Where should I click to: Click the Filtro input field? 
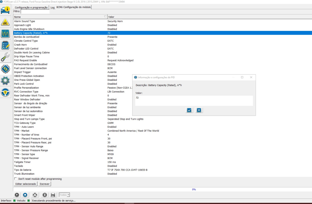click(35, 11)
